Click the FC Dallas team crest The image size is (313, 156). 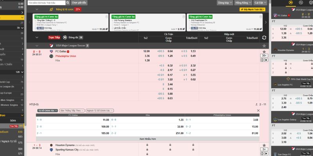(x=51, y=51)
